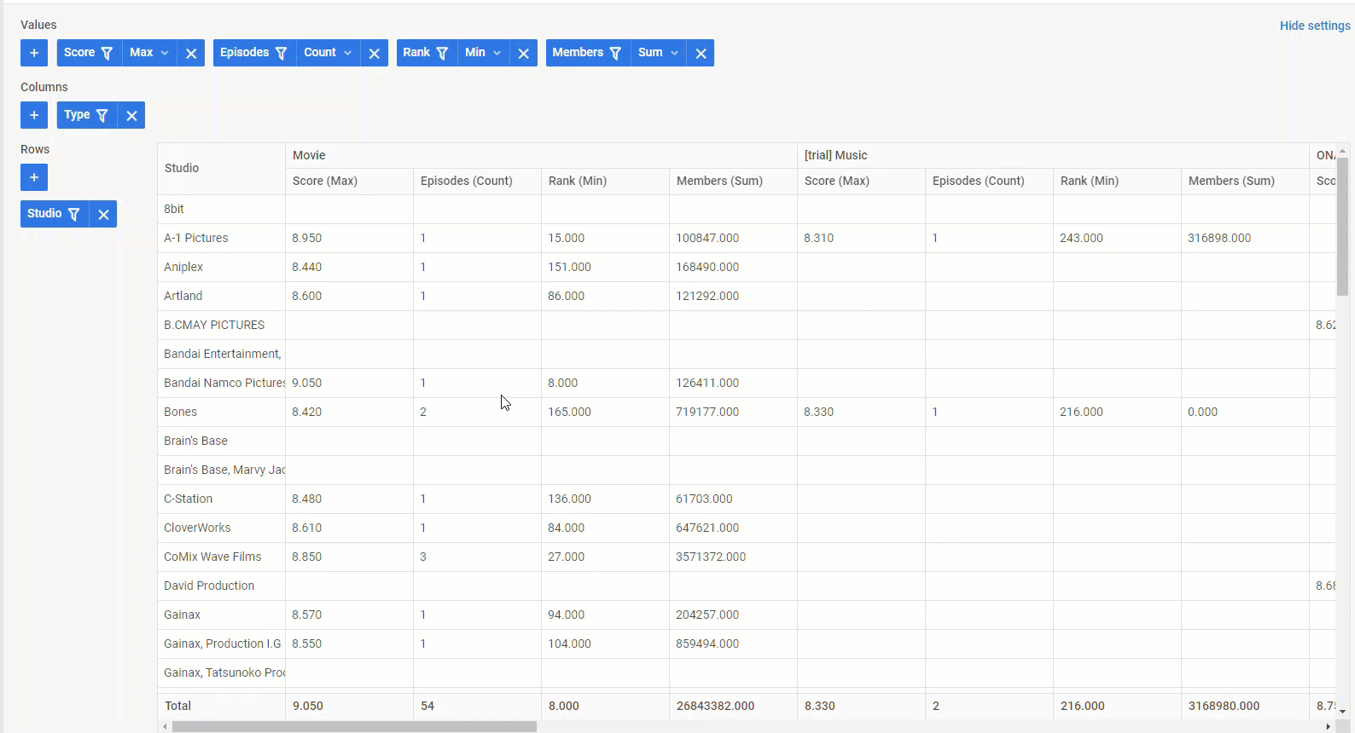Remove the Members value field
The height and width of the screenshot is (733, 1355).
(701, 53)
